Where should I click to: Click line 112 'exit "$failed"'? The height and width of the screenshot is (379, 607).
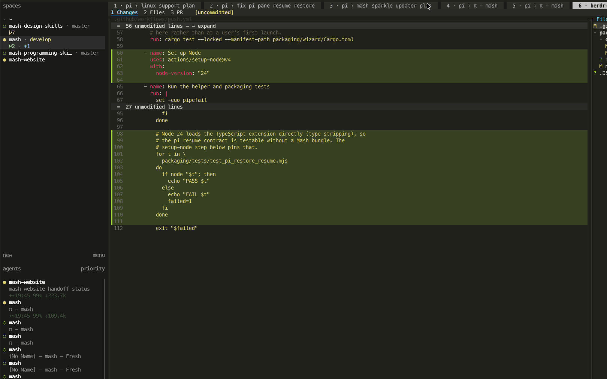pyautogui.click(x=176, y=228)
